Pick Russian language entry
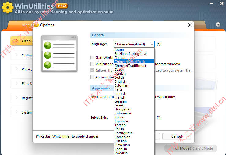Viewport: 226px width, 155px height. click(x=134, y=141)
